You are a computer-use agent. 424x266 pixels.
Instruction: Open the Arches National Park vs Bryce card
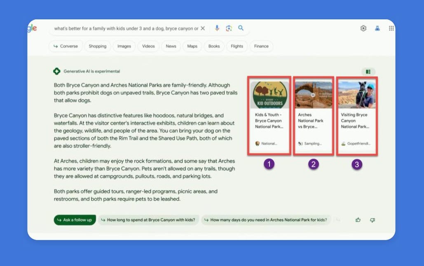313,115
